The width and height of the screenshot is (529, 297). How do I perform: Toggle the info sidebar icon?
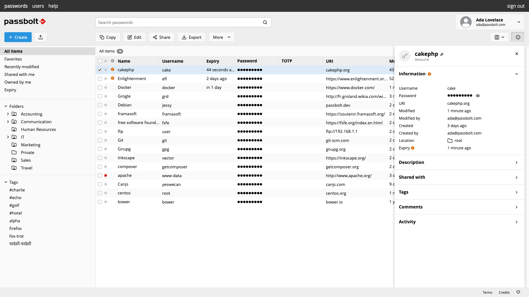click(518, 37)
